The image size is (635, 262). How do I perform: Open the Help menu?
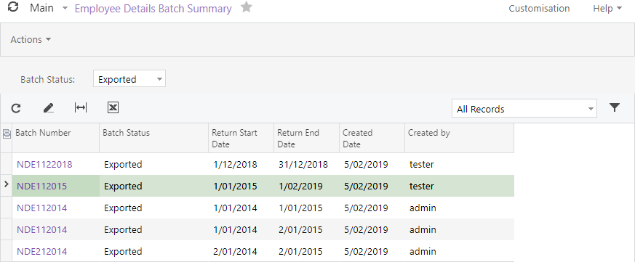click(607, 9)
